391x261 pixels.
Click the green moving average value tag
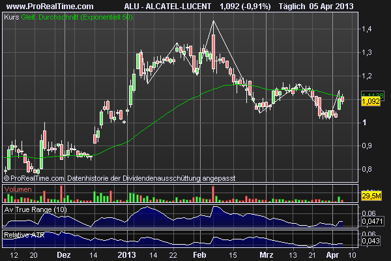373,95
